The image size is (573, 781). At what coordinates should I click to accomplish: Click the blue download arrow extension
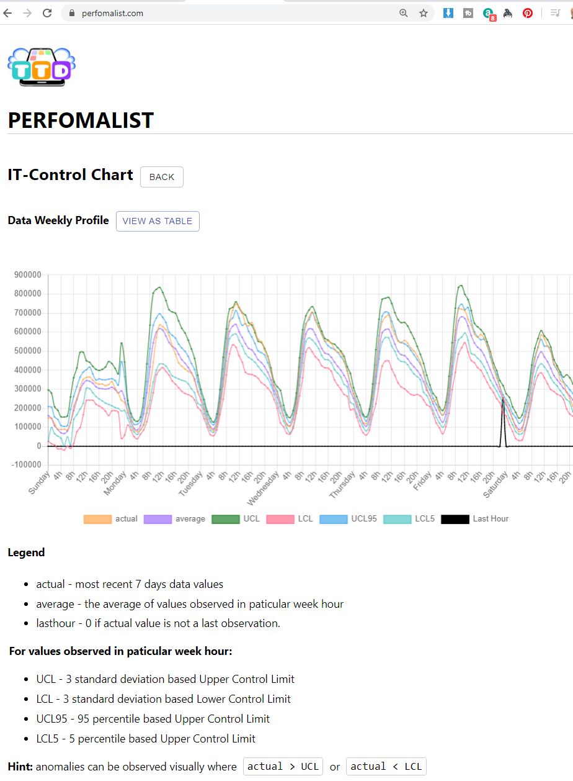[448, 13]
